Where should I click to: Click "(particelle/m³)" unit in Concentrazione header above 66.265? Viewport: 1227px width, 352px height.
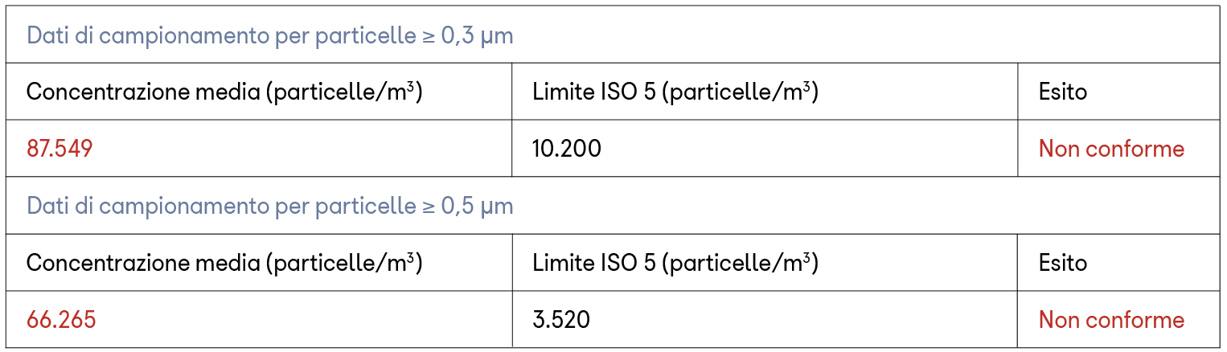pos(344,264)
